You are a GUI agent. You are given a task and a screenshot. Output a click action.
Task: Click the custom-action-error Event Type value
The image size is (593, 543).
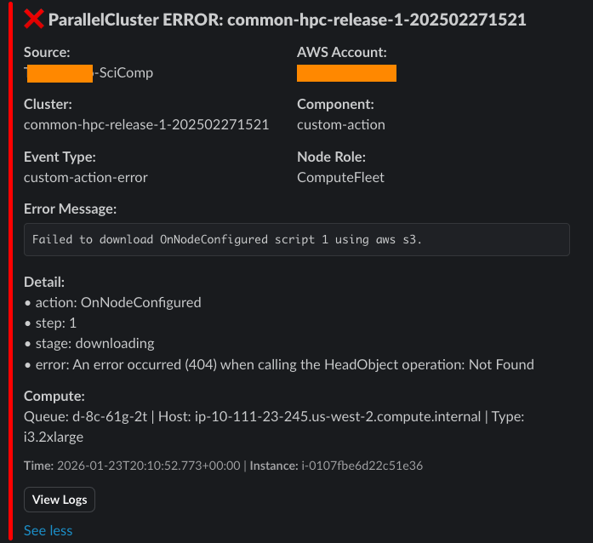86,177
